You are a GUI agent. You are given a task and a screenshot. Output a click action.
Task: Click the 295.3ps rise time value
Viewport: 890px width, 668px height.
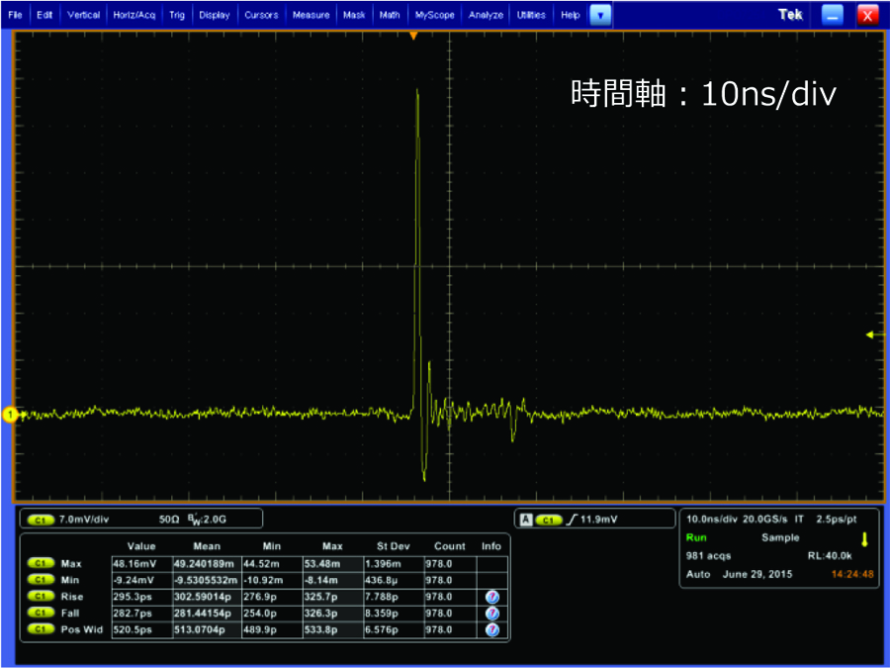141,597
